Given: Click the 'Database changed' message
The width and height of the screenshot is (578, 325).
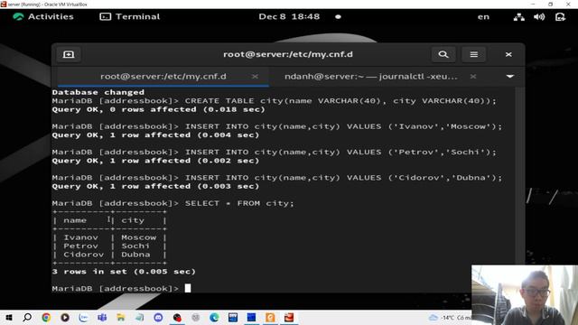Looking at the screenshot, I should tap(98, 92).
